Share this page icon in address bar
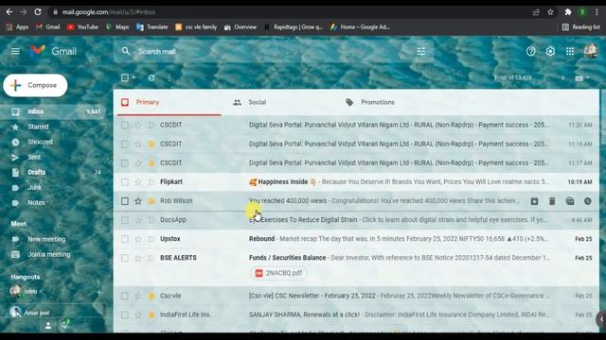 (x=536, y=12)
